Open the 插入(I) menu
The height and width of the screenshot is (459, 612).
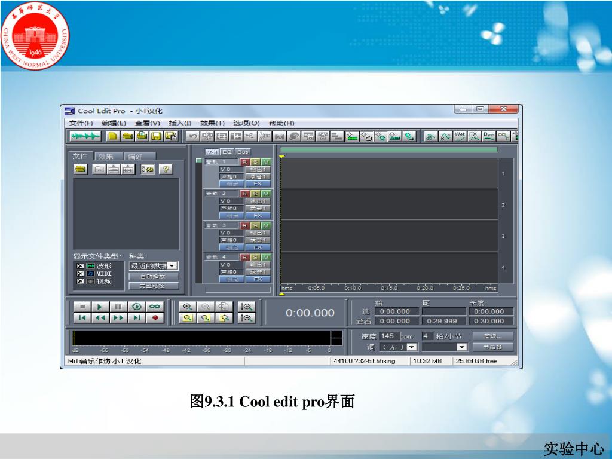pos(180,123)
